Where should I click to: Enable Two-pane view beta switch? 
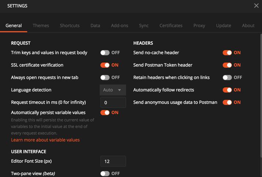pos(105,173)
